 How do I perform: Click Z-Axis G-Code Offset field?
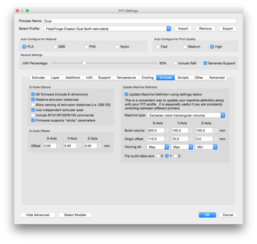(x=91, y=146)
